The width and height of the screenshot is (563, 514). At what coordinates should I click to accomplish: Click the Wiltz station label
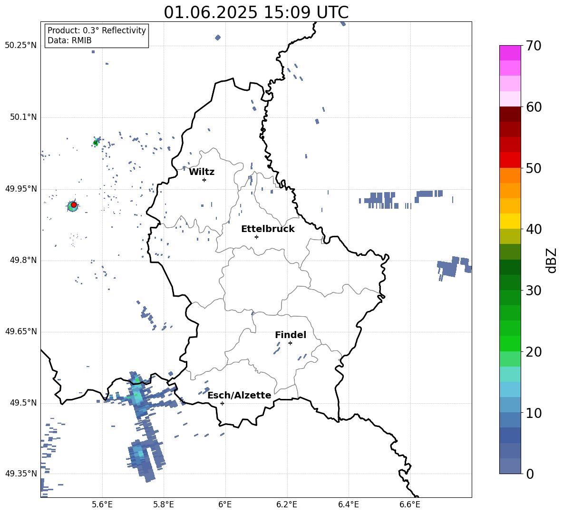[202, 172]
